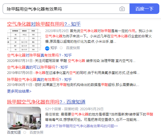Open result 空气净化器对除甲醛有用吗? - 知乎
Viewport: 161px width, 137px height.
pyautogui.click(x=44, y=24)
